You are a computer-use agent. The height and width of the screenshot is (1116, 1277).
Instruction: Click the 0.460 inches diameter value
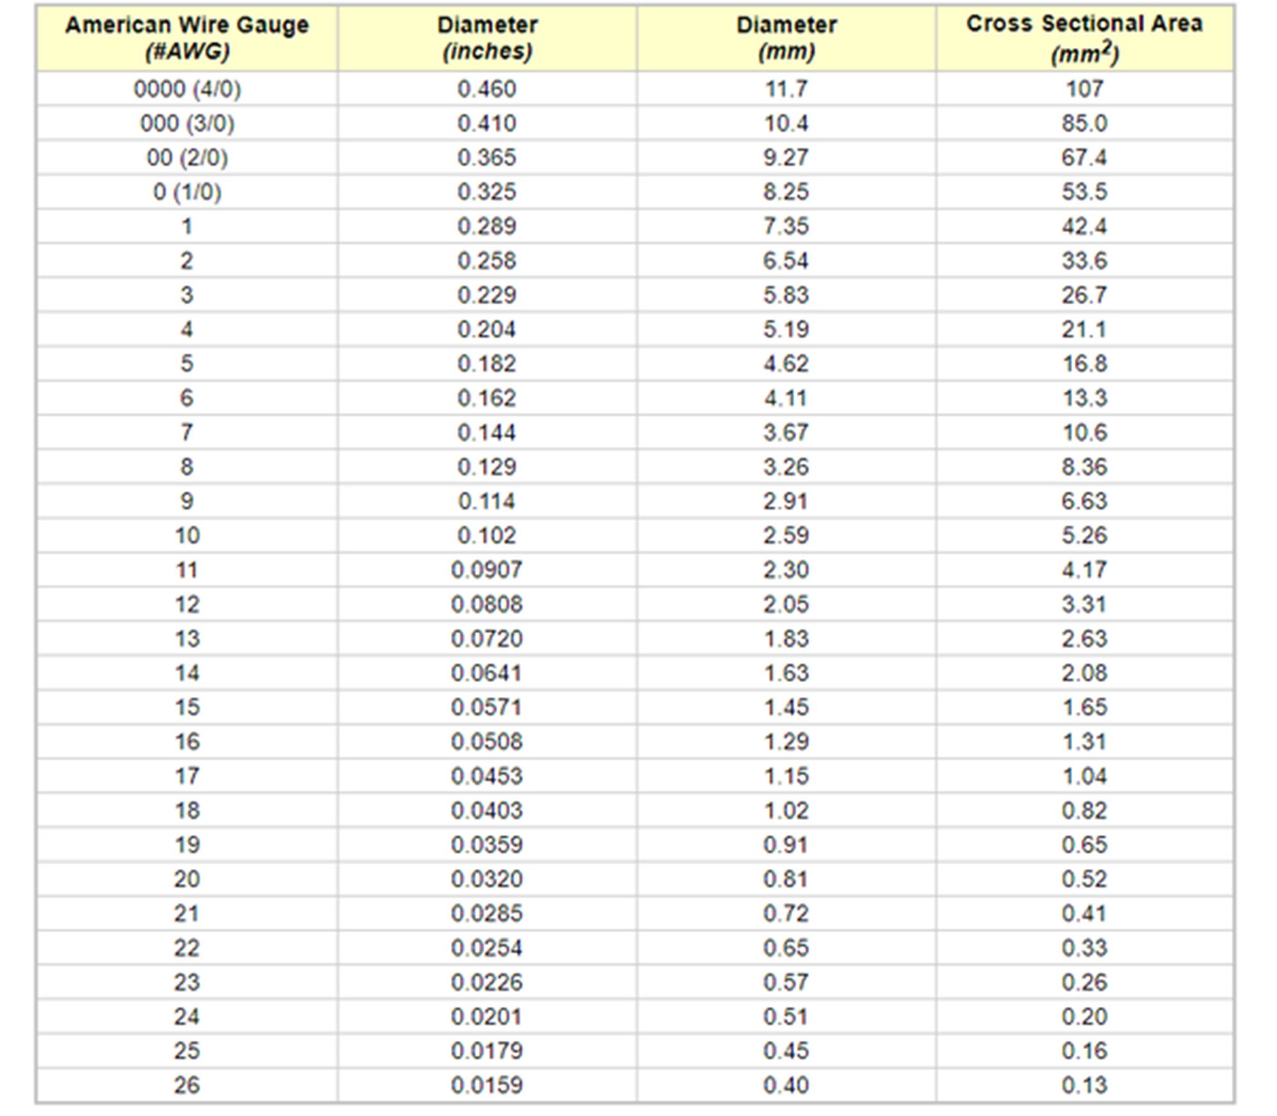pos(487,88)
